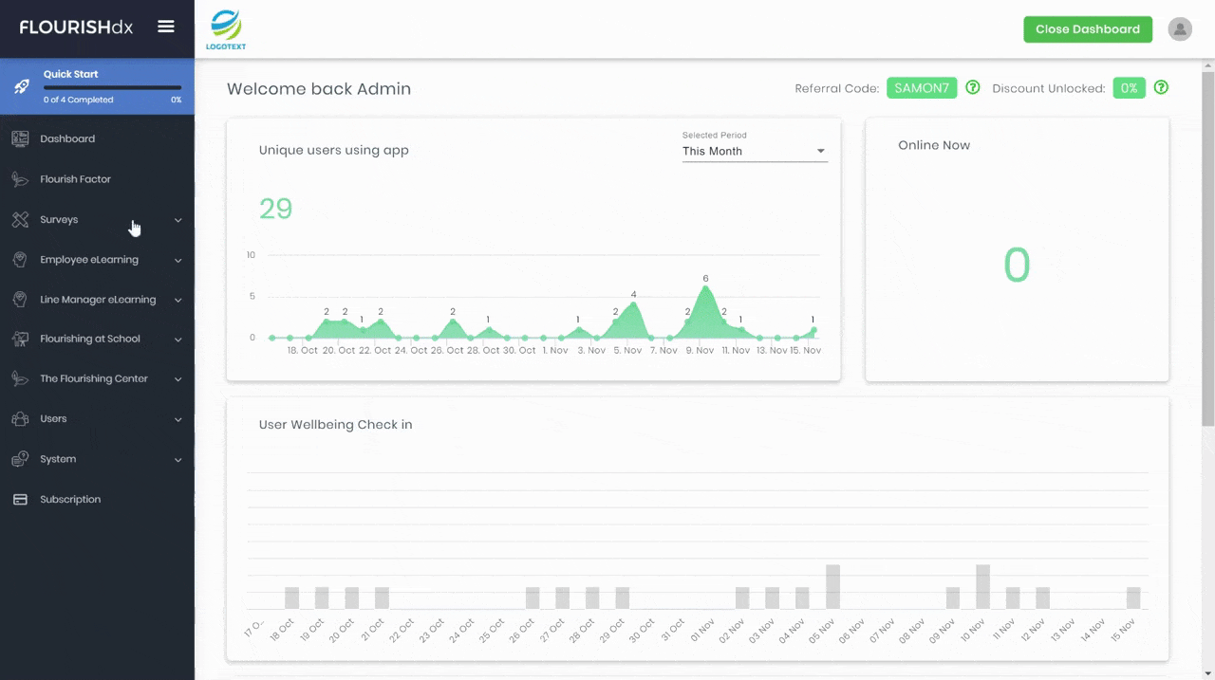
Task: Toggle the sidebar with the hamburger menu
Action: click(166, 27)
